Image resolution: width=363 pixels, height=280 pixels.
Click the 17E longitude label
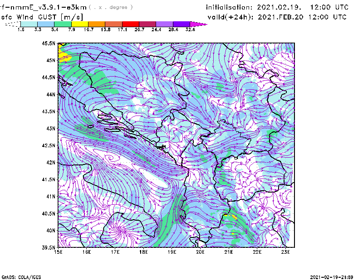tap(115, 252)
